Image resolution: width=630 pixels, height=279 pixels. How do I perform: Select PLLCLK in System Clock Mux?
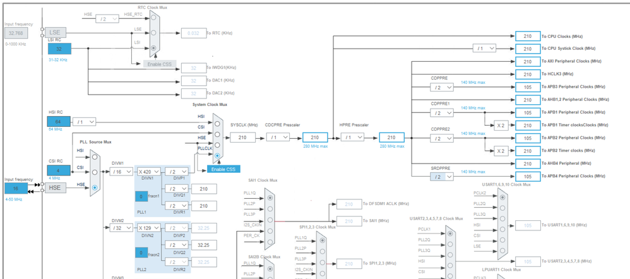pyautogui.click(x=217, y=155)
